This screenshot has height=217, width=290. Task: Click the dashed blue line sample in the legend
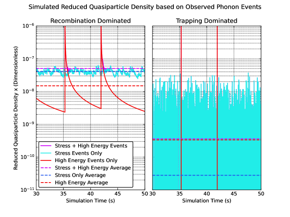[x=46, y=175]
